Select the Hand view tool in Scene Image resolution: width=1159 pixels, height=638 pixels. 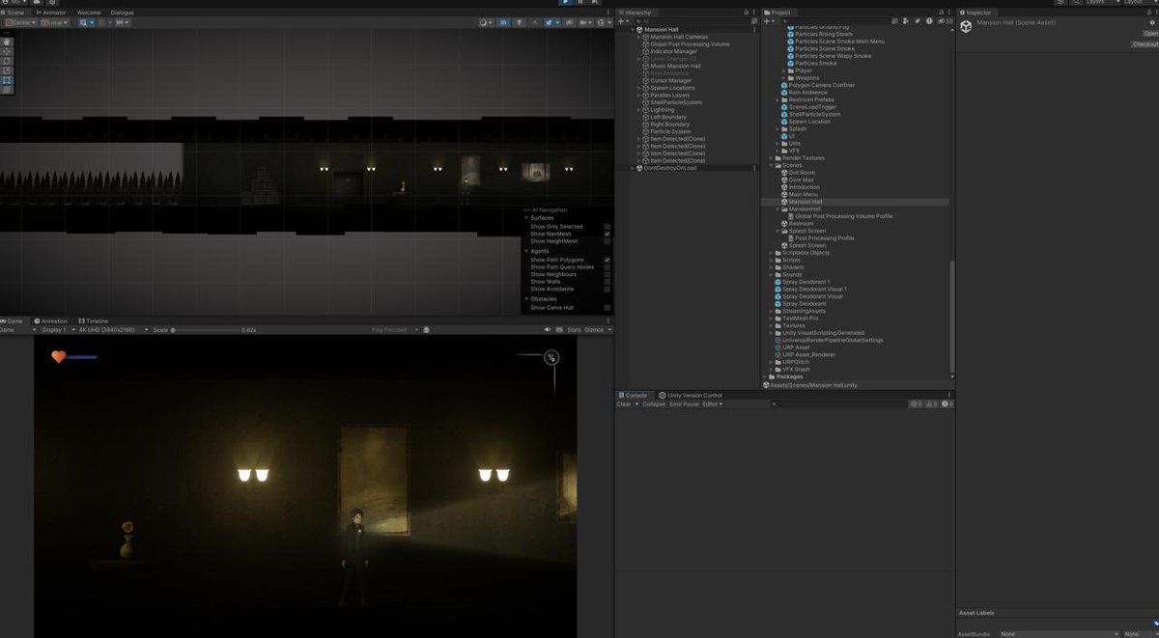click(8, 42)
